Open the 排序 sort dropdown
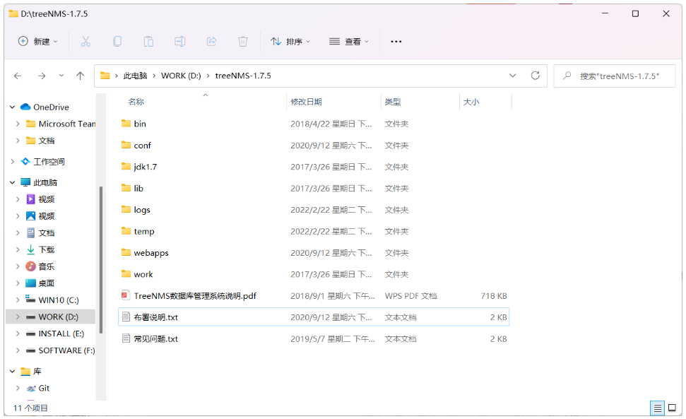 pyautogui.click(x=290, y=42)
